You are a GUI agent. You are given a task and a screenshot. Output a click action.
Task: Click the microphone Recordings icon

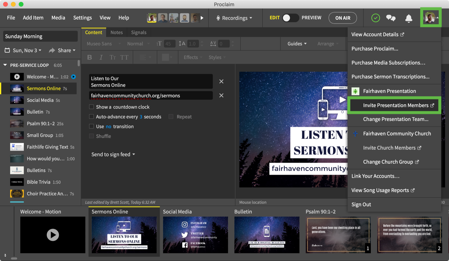pyautogui.click(x=218, y=18)
